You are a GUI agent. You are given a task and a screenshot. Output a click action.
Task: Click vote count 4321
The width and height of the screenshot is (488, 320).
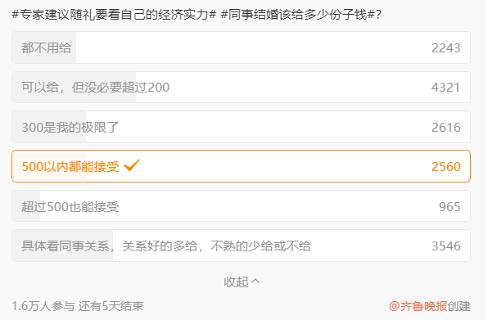[445, 88]
